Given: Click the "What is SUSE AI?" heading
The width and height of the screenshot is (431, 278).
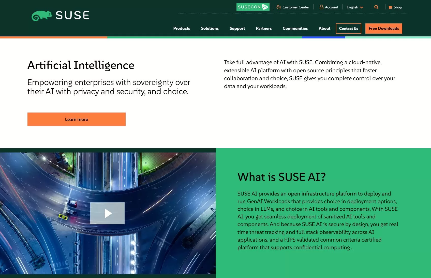Looking at the screenshot, I should 281,177.
